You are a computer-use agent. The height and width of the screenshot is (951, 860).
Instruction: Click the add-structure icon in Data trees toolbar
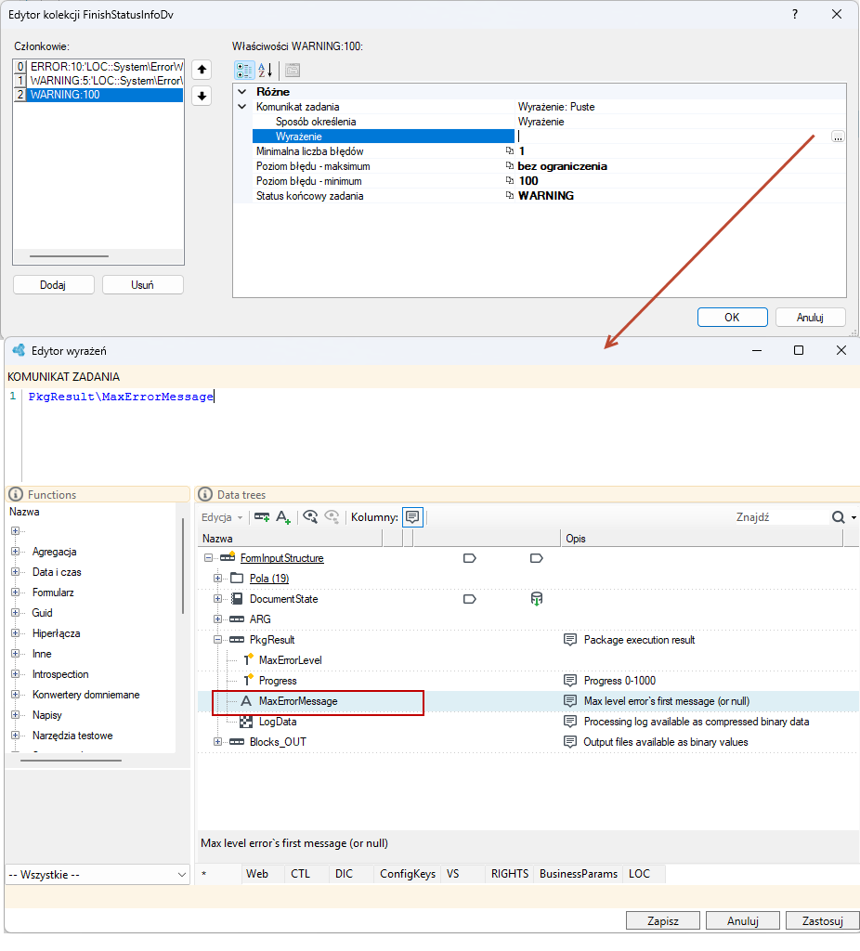(x=262, y=517)
